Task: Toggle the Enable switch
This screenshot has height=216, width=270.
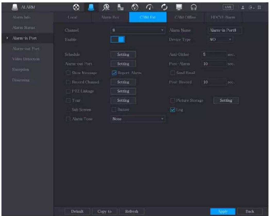Action: point(117,39)
